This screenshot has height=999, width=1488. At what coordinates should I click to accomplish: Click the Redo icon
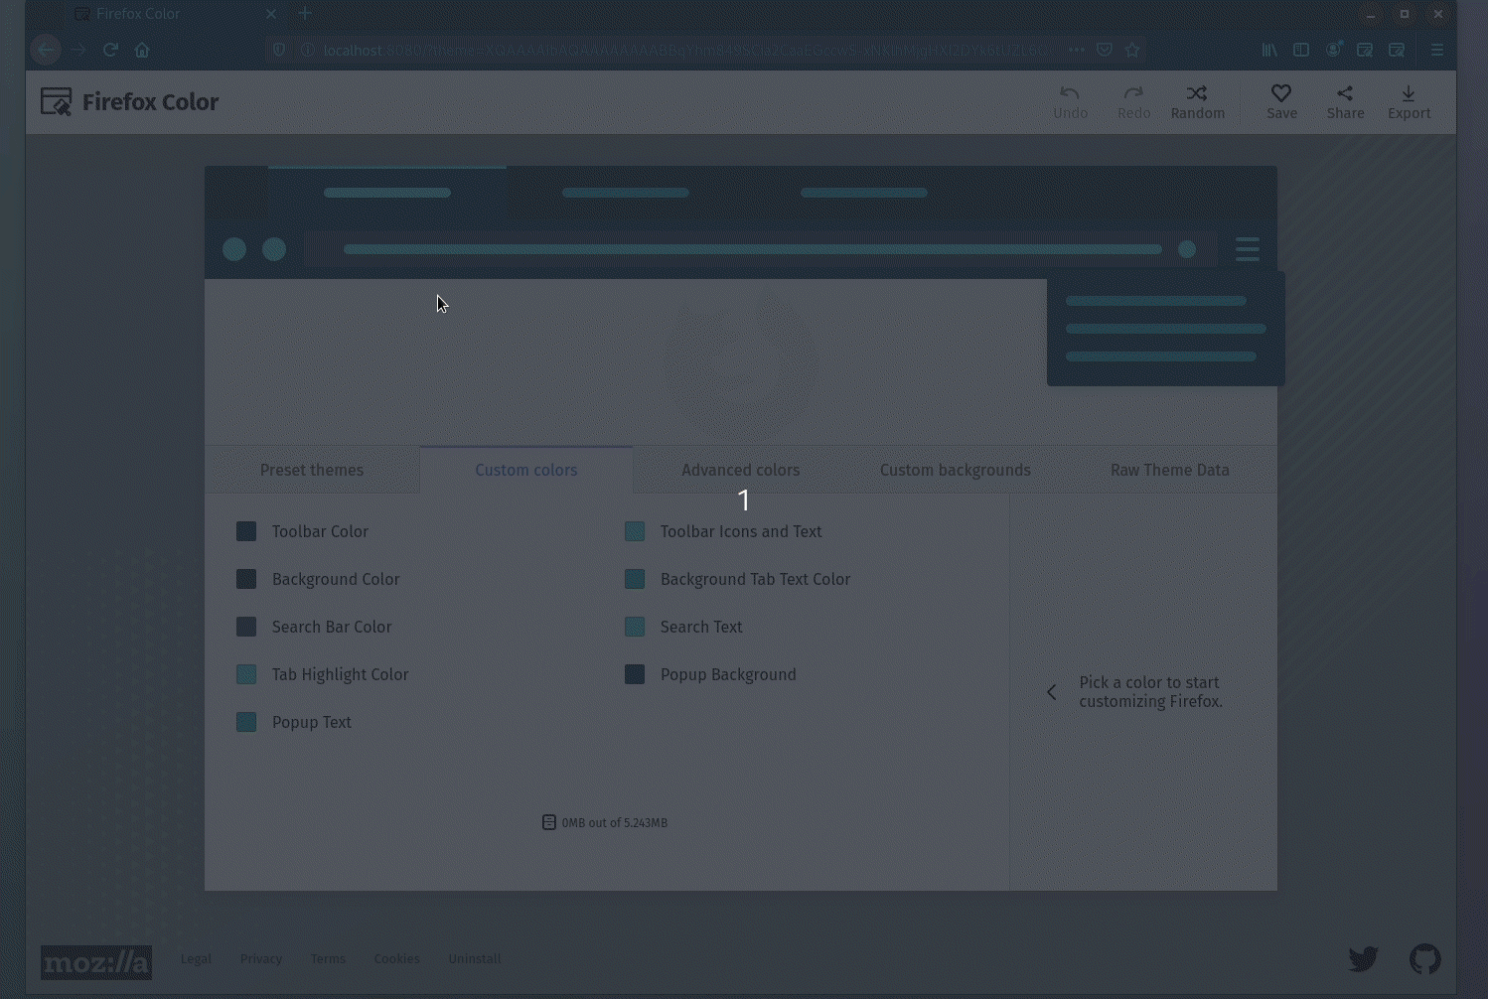[1133, 102]
